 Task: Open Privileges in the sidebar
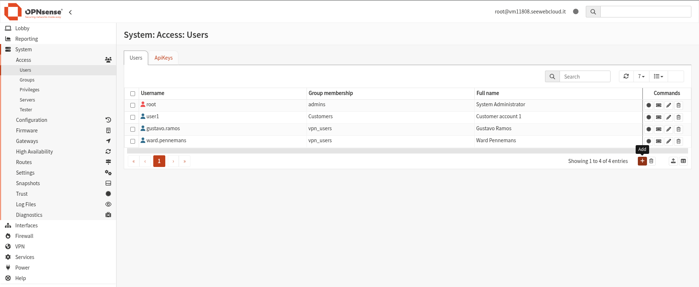click(x=58, y=90)
